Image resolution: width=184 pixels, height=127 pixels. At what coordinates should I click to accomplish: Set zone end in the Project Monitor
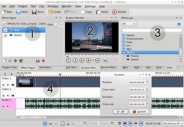pyautogui.click(x=75, y=60)
